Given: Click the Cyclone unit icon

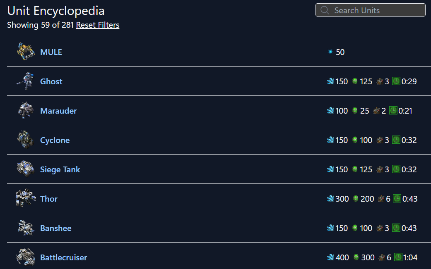Looking at the screenshot, I should (25, 140).
